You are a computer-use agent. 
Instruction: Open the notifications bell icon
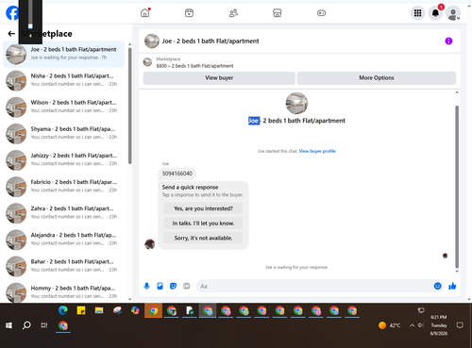[435, 13]
